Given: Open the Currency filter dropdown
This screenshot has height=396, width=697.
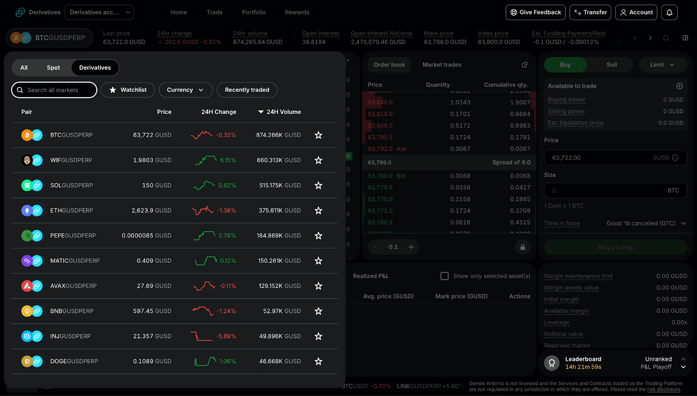Looking at the screenshot, I should (186, 90).
